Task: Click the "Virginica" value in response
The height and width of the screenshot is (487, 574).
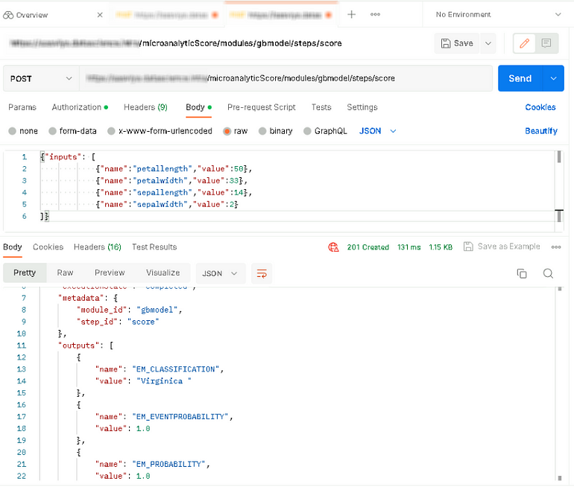Action: (164, 381)
